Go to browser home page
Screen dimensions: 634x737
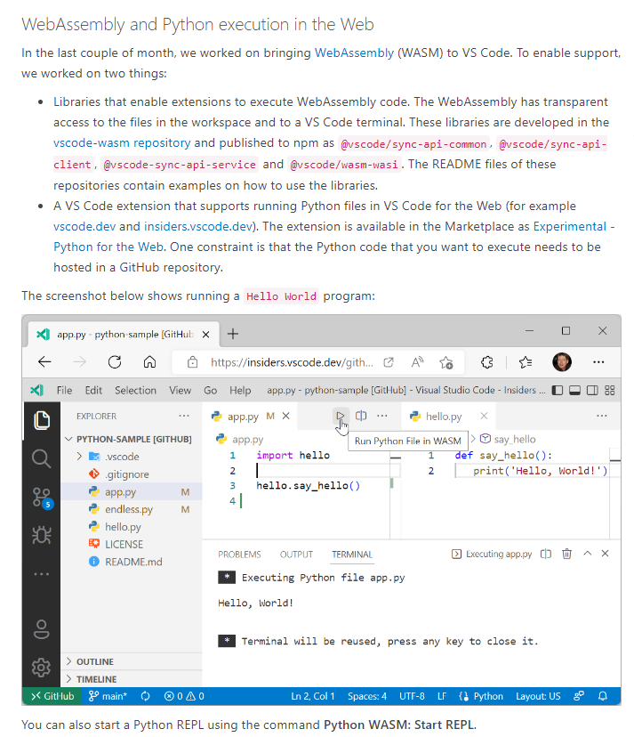pos(149,362)
